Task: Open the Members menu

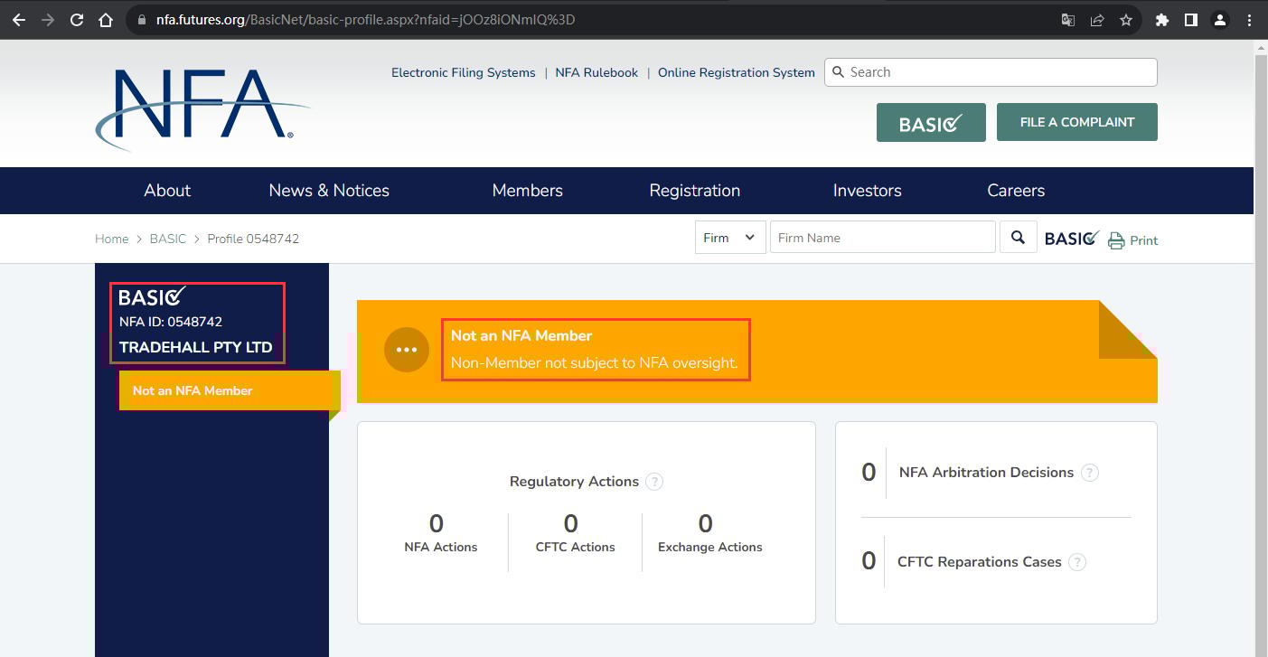Action: (528, 191)
